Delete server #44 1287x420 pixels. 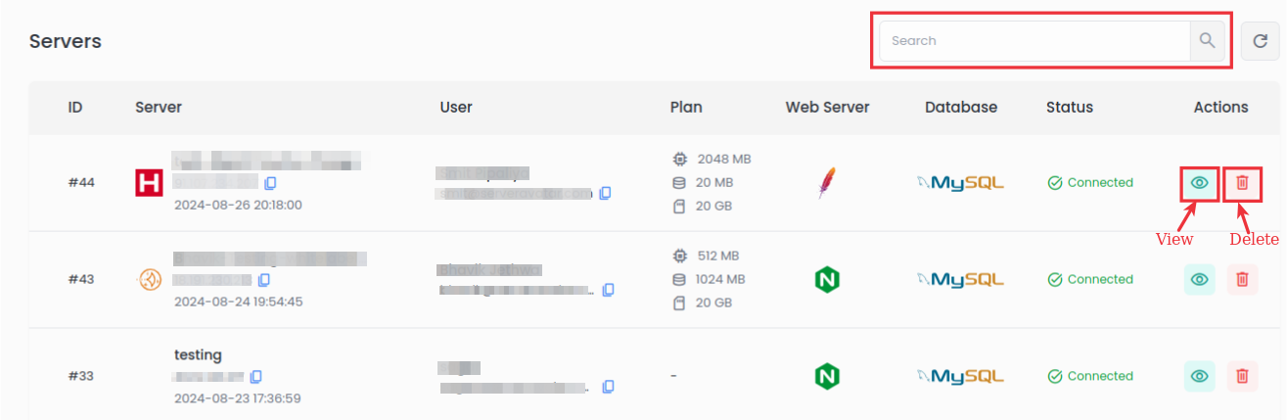pyautogui.click(x=1242, y=183)
